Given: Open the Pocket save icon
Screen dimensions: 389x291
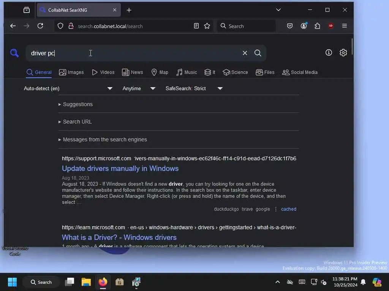Looking at the screenshot, I should (290, 26).
